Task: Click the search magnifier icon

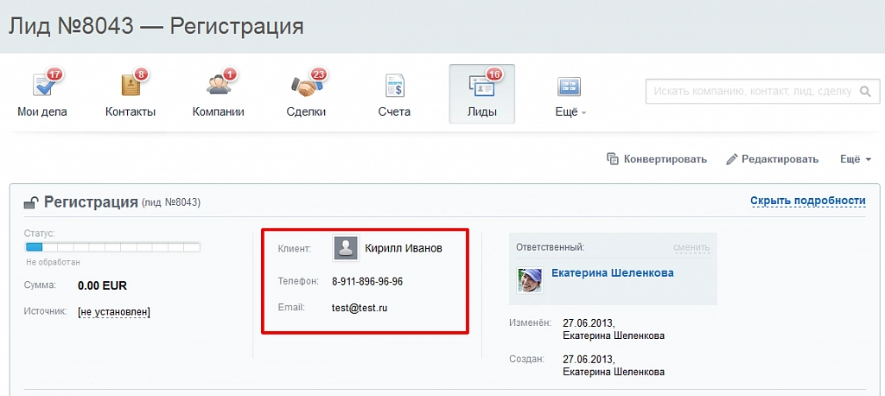Action: pyautogui.click(x=864, y=92)
